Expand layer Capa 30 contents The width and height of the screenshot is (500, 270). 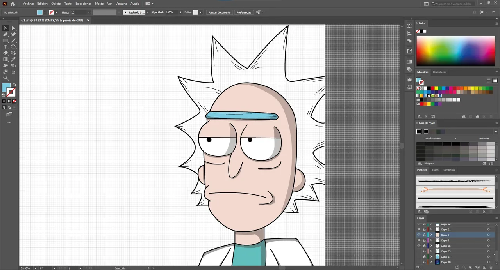[x=431, y=262]
